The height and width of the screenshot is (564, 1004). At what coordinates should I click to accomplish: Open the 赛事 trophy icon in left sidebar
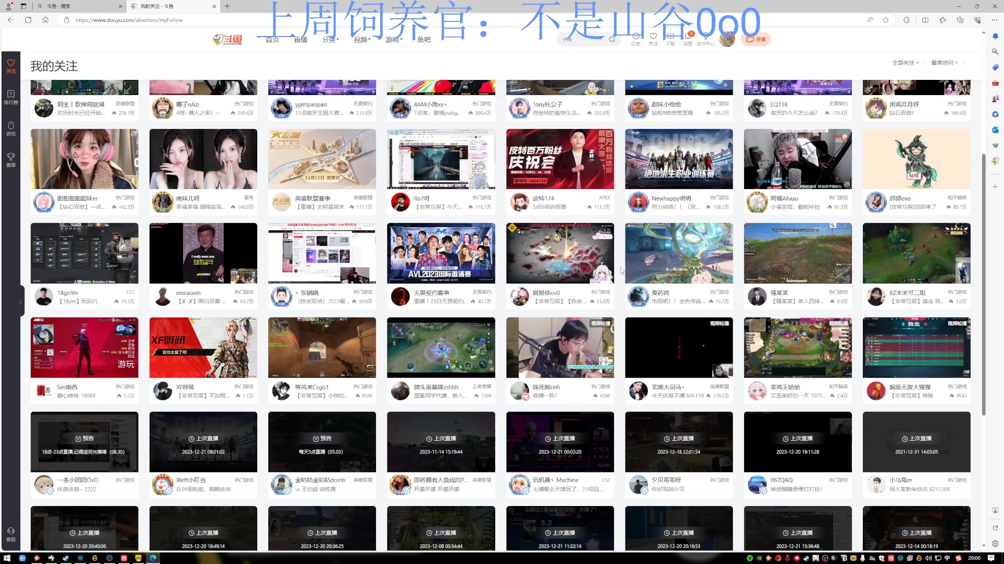pos(10,159)
